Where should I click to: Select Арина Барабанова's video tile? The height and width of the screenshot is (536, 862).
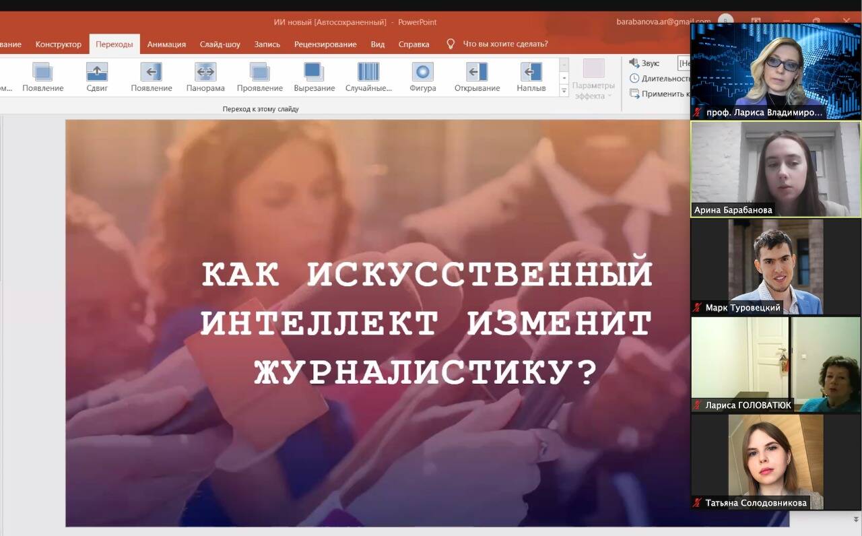tap(776, 169)
